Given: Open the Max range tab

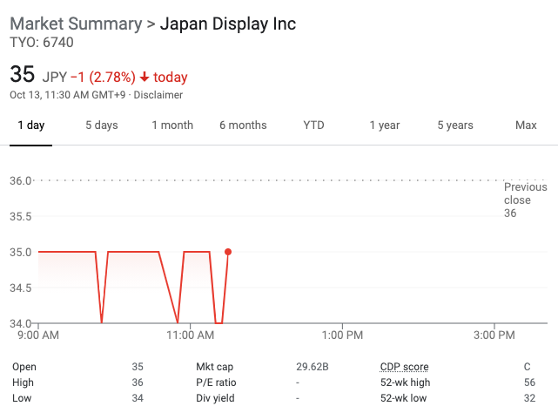Looking at the screenshot, I should click(x=526, y=125).
